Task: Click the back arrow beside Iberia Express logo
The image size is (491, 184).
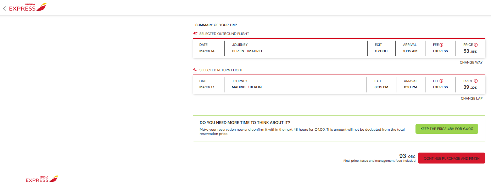Action: point(4,9)
